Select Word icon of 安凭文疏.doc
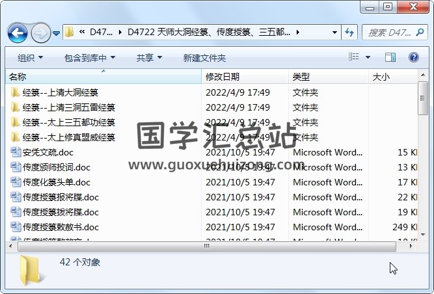The height and width of the screenshot is (294, 434). pos(16,152)
